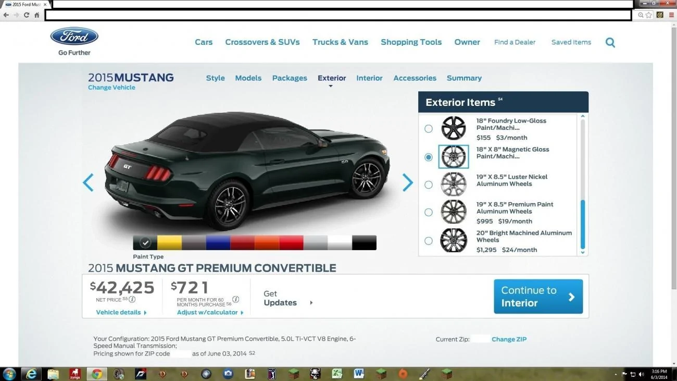Open the Summary step tab

tap(464, 78)
